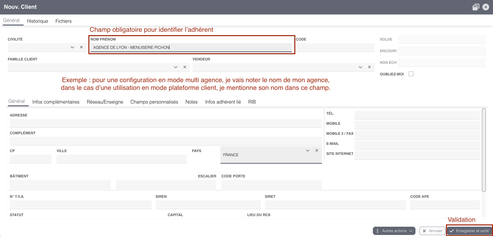Close the Nouv. Client dialog

coord(486,7)
